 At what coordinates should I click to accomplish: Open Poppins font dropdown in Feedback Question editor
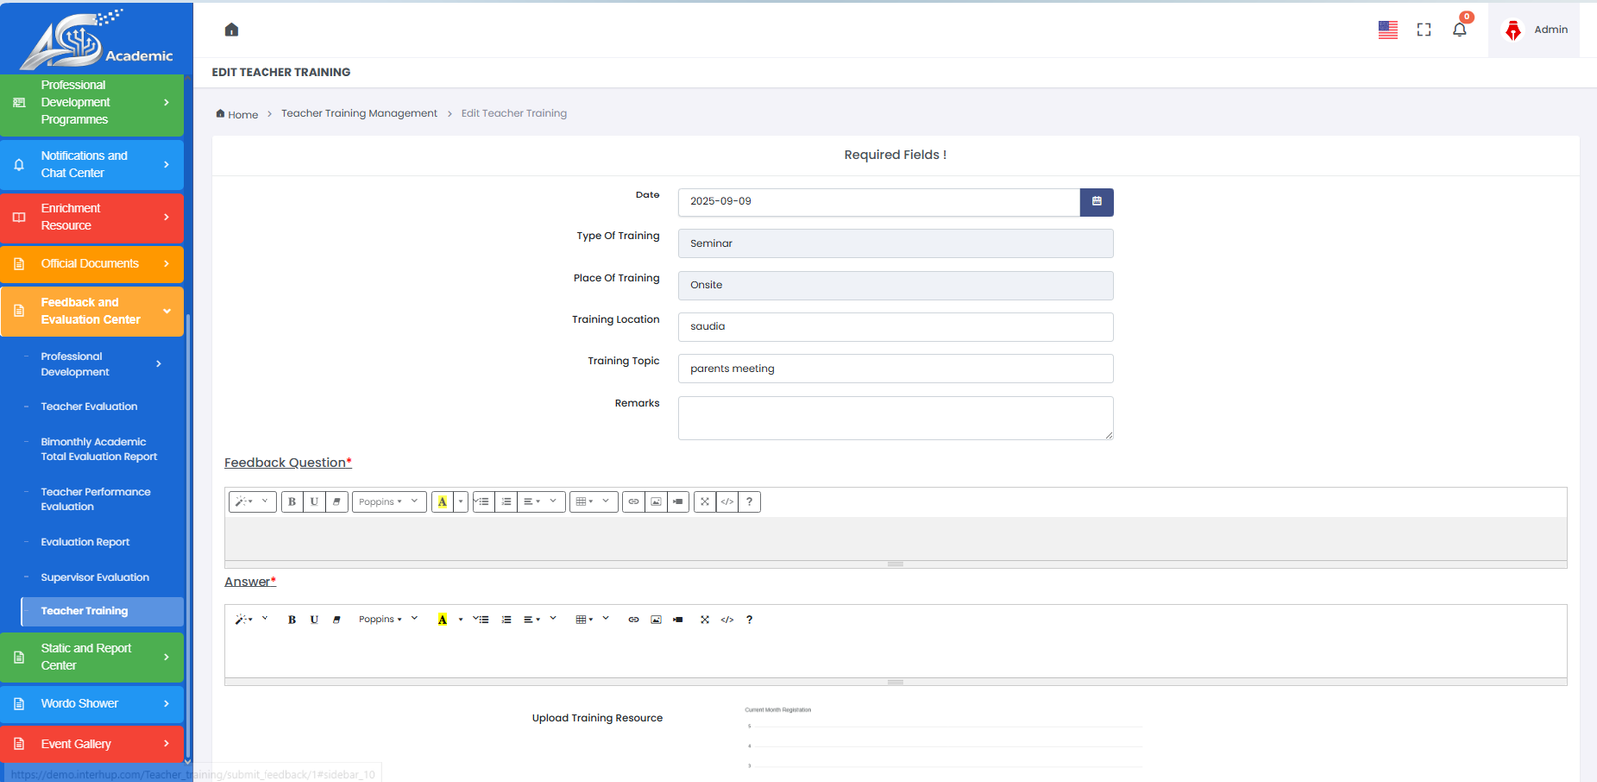tap(388, 502)
